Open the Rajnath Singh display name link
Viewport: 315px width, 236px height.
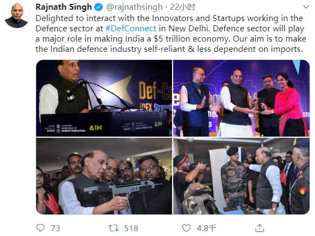click(64, 7)
